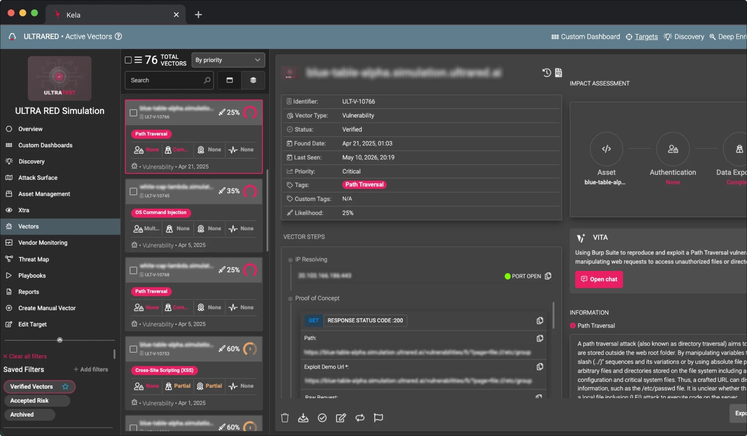Open the document report icon beside history
The height and width of the screenshot is (436, 747).
tap(558, 72)
